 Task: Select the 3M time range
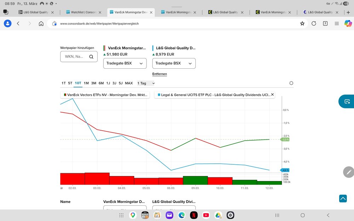point(94,83)
